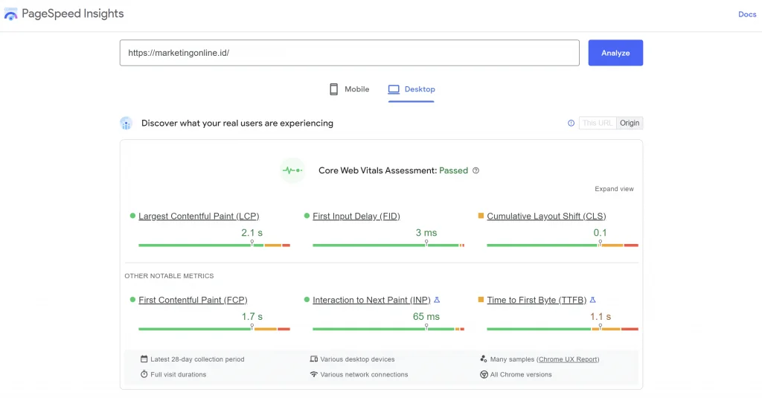Select the Desktop tab

click(411, 89)
